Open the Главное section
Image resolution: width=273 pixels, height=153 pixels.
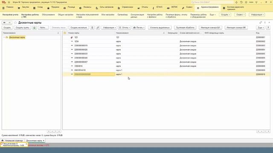click(x=8, y=8)
